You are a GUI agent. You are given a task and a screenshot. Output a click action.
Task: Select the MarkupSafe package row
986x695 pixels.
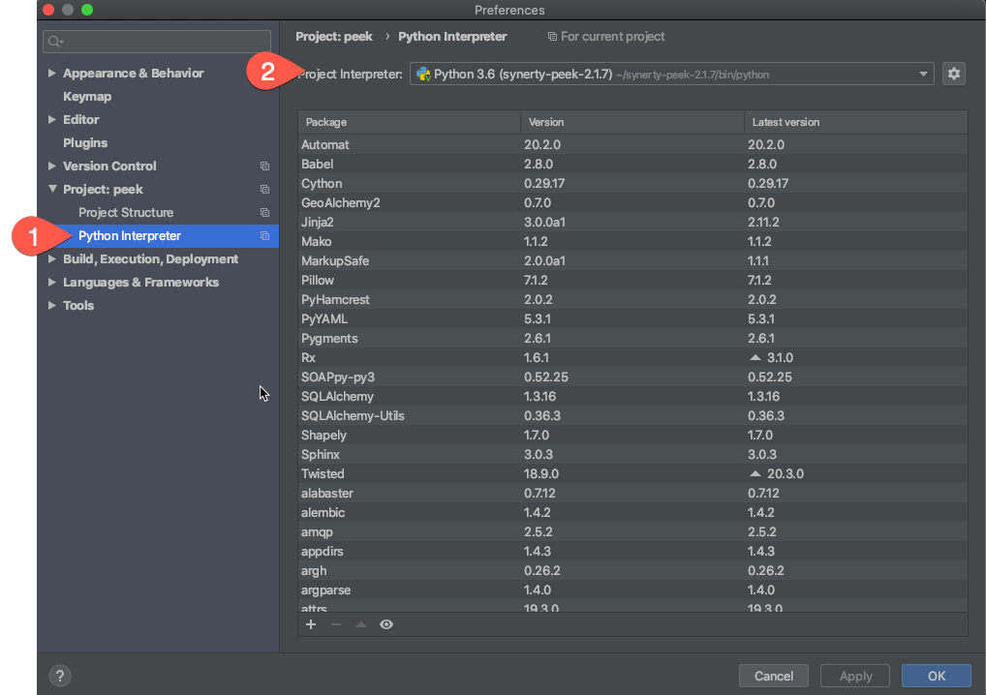click(632, 260)
